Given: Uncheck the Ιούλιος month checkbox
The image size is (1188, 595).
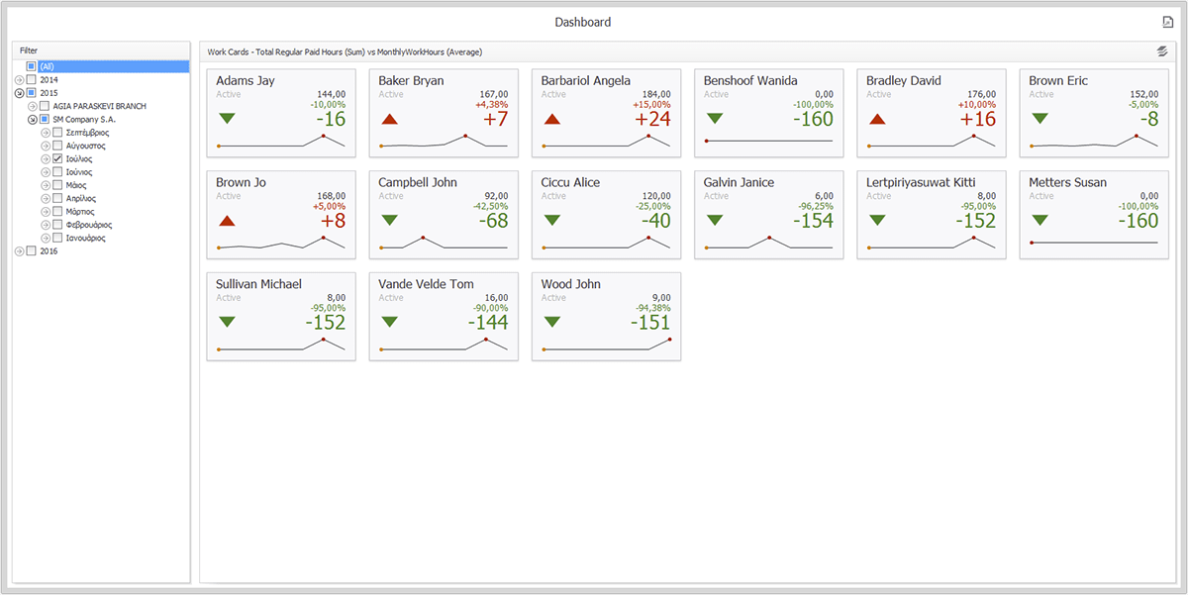Looking at the screenshot, I should pyautogui.click(x=57, y=158).
